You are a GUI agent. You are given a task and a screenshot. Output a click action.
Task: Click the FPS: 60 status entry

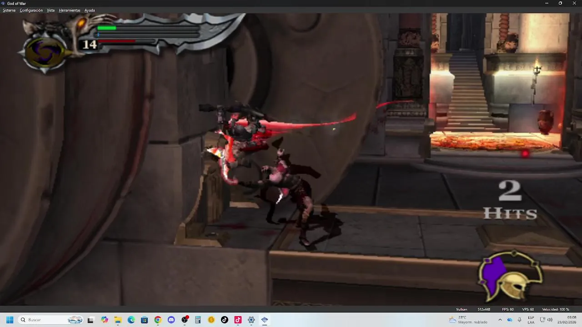[508, 309]
